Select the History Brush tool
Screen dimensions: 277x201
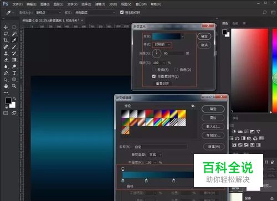pos(14,53)
